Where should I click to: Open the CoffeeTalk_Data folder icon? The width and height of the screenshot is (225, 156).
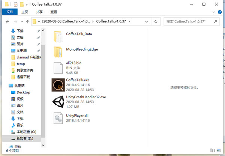click(58, 37)
